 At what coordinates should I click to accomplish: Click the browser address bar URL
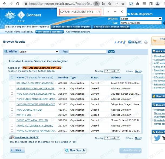[x=61, y=4]
